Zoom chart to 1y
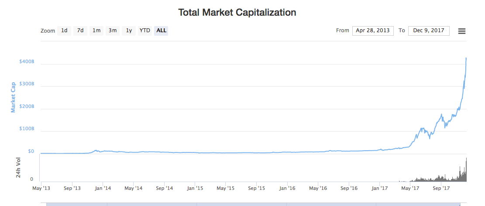The height and width of the screenshot is (206, 485). (x=129, y=30)
